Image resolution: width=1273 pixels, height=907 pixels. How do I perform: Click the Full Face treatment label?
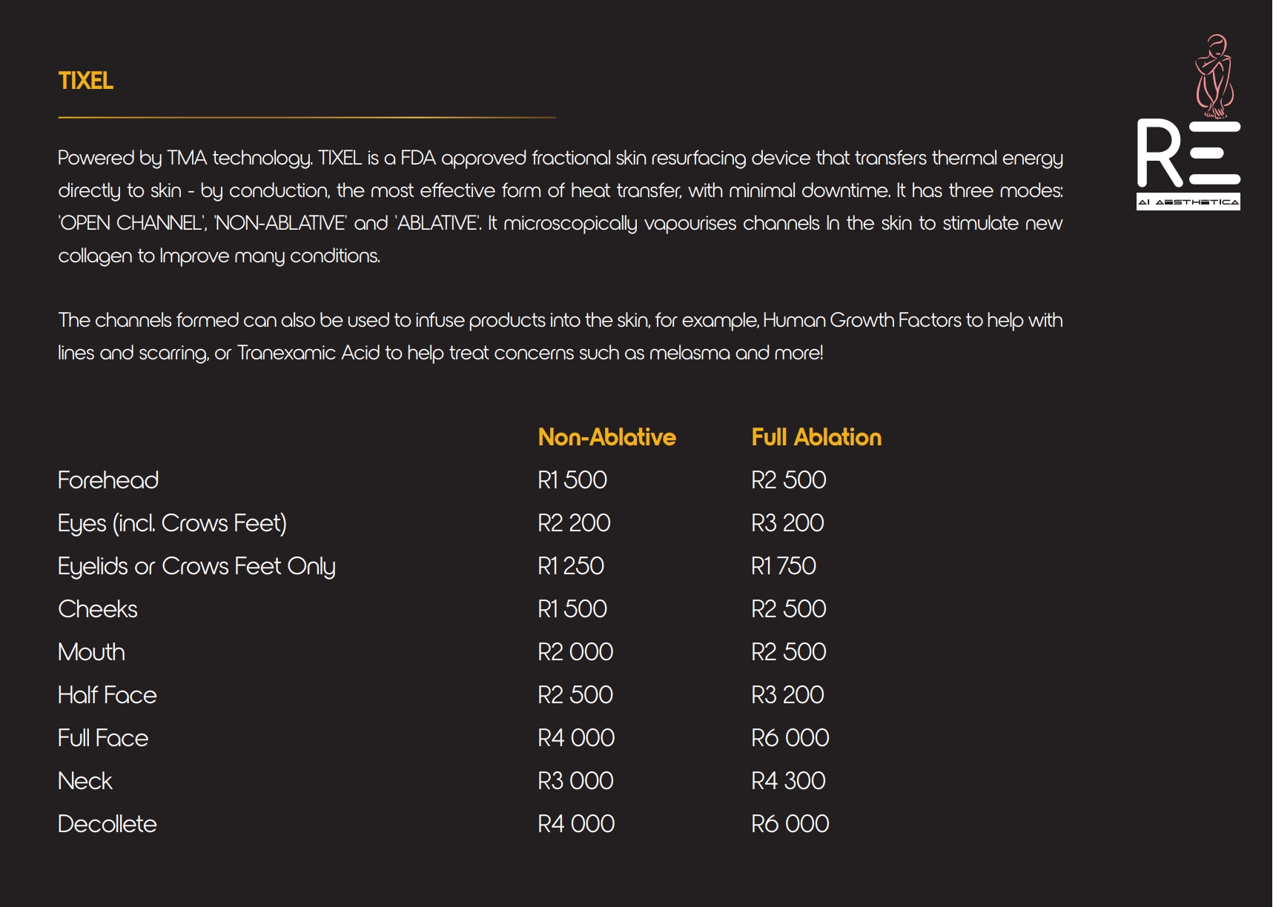[x=103, y=738]
